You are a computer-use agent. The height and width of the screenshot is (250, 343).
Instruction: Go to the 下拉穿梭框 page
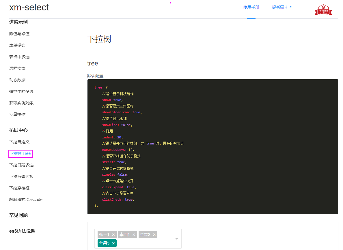click(x=19, y=188)
